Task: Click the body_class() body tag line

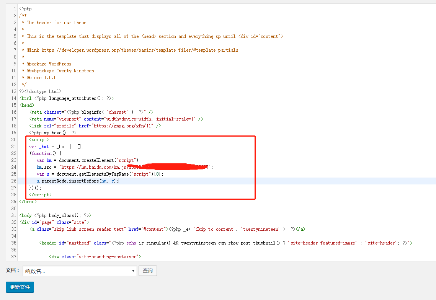Action: (55, 215)
